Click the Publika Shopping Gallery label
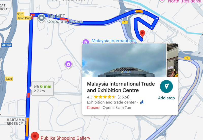Viewport: 203px width, 140px height. (x=65, y=138)
